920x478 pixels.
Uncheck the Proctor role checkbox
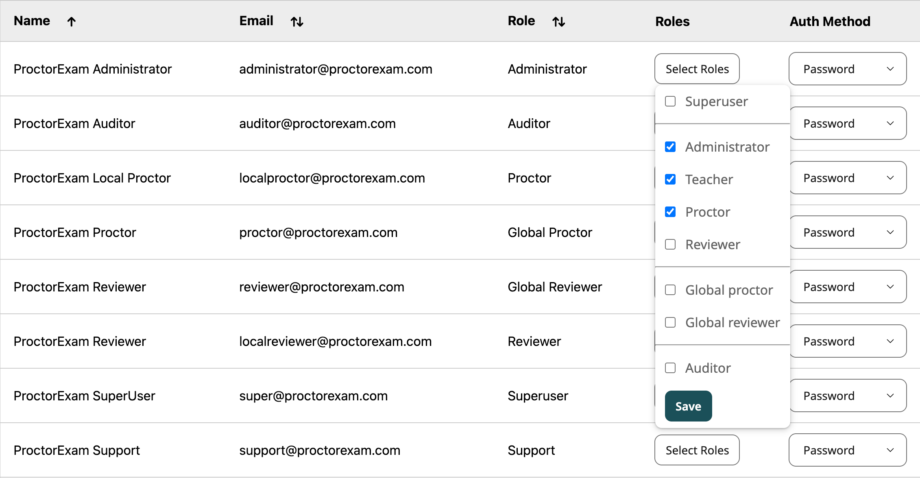click(670, 212)
